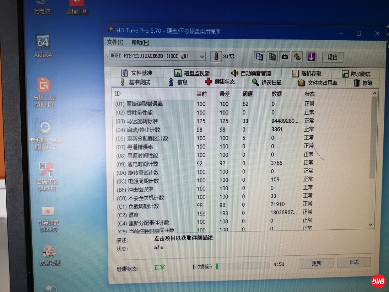Click the thermometer temperature icon

tap(216, 57)
